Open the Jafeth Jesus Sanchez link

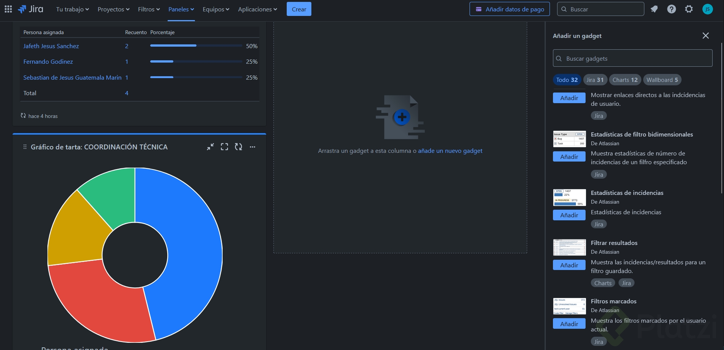tap(51, 46)
